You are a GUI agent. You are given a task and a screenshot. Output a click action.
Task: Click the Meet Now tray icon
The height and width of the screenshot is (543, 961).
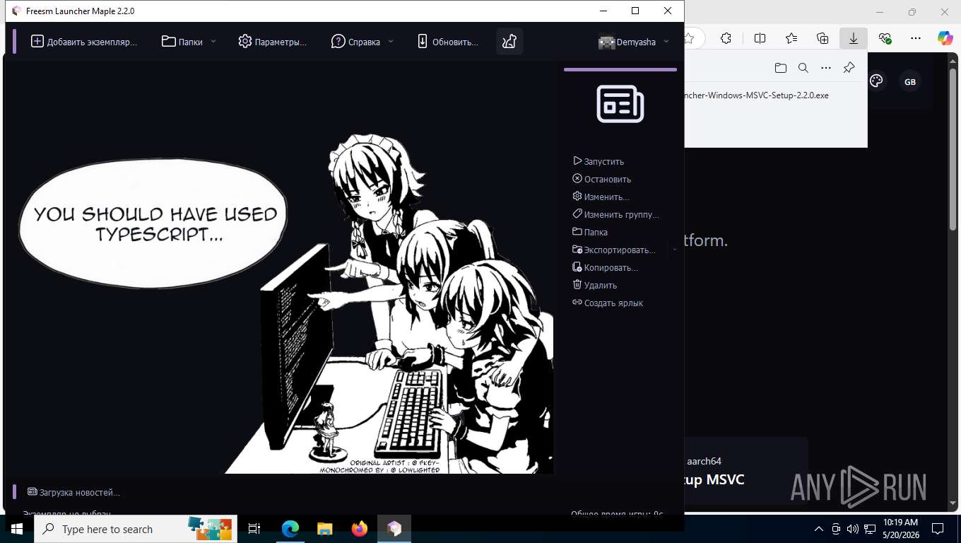tap(836, 529)
